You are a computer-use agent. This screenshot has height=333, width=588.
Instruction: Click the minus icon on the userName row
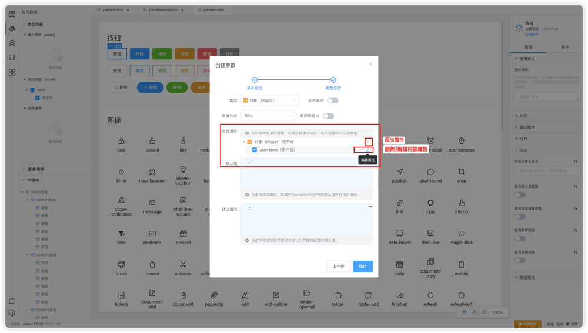[x=361, y=150]
